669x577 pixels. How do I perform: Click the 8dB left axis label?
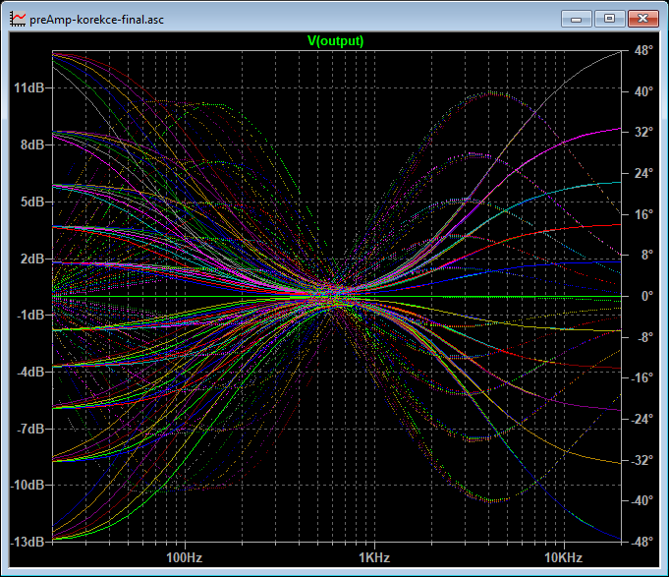pyautogui.click(x=32, y=145)
